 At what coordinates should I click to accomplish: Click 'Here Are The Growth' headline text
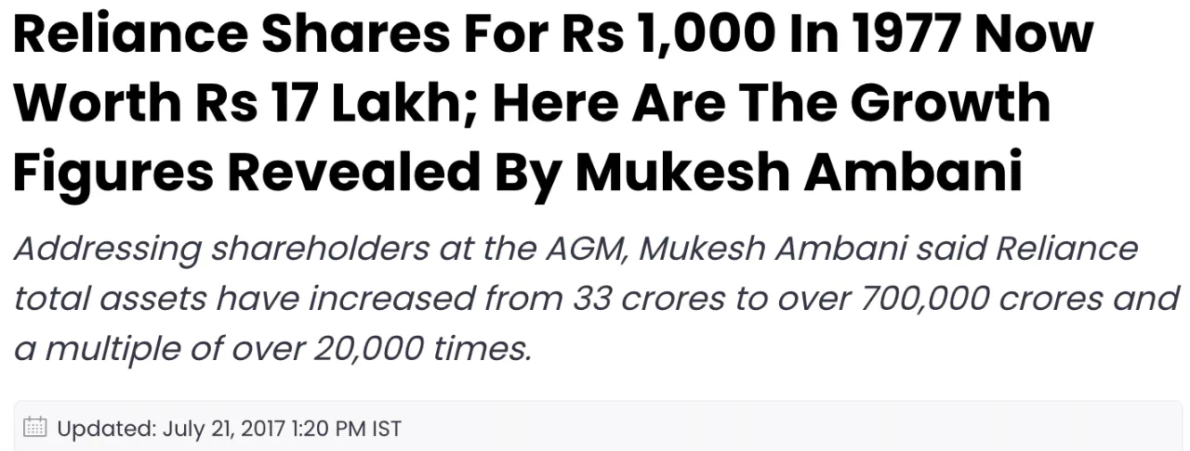tap(772, 104)
